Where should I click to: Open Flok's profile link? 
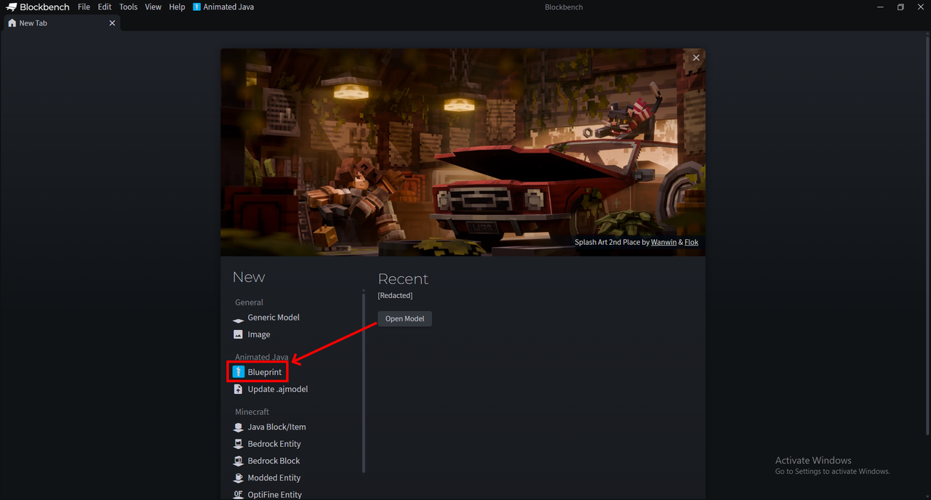(691, 242)
